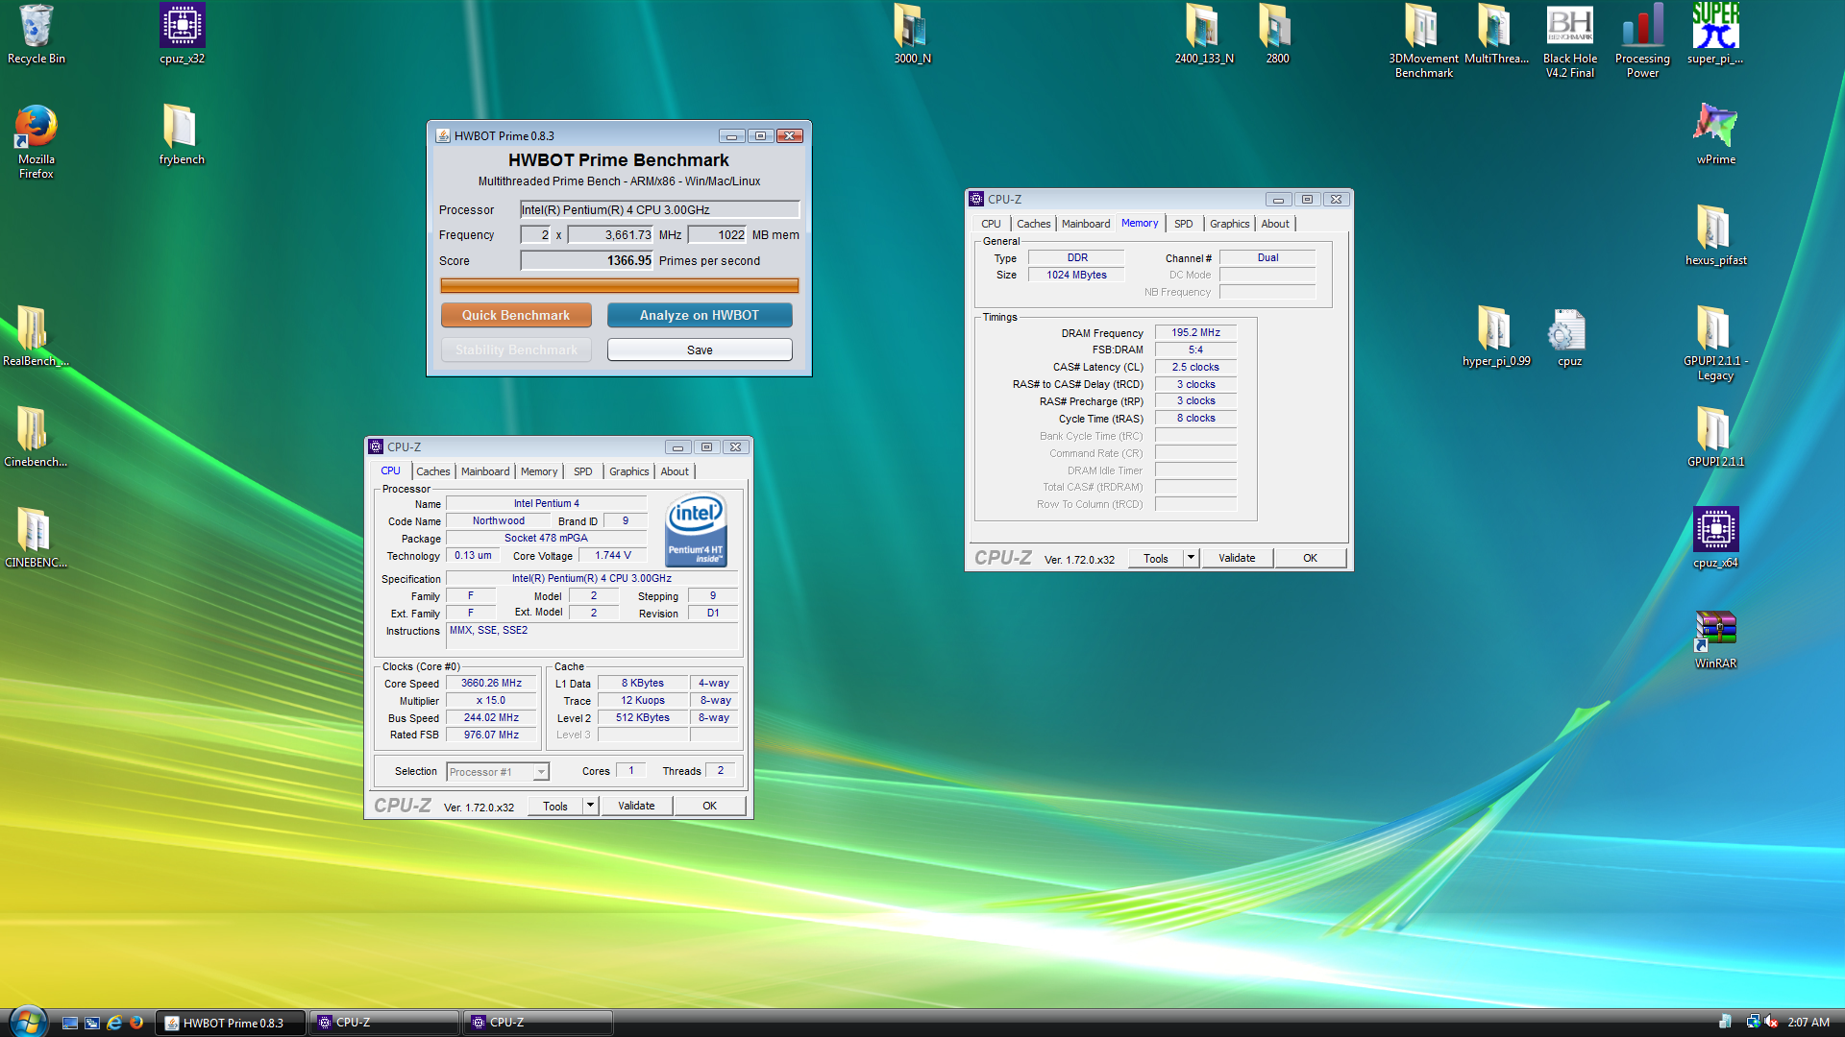Click the taskbar clock showing 2:07 AM
Screen dimensions: 1845x1037
point(1808,1023)
